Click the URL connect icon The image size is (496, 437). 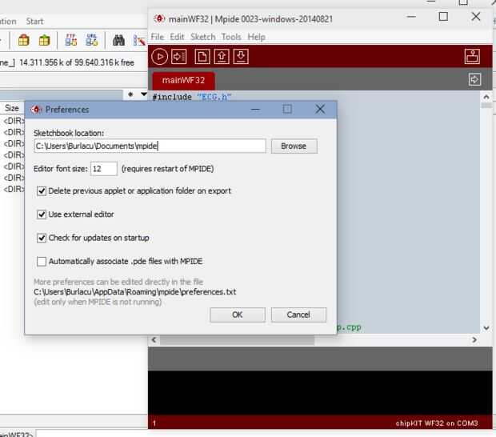click(92, 40)
